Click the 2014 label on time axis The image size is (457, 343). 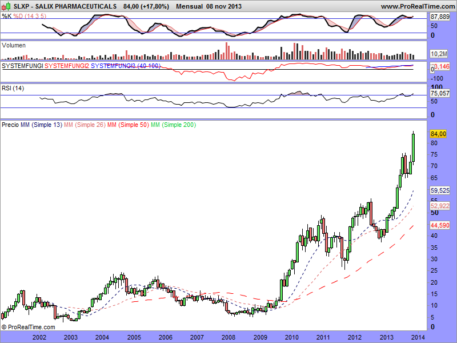click(418, 337)
